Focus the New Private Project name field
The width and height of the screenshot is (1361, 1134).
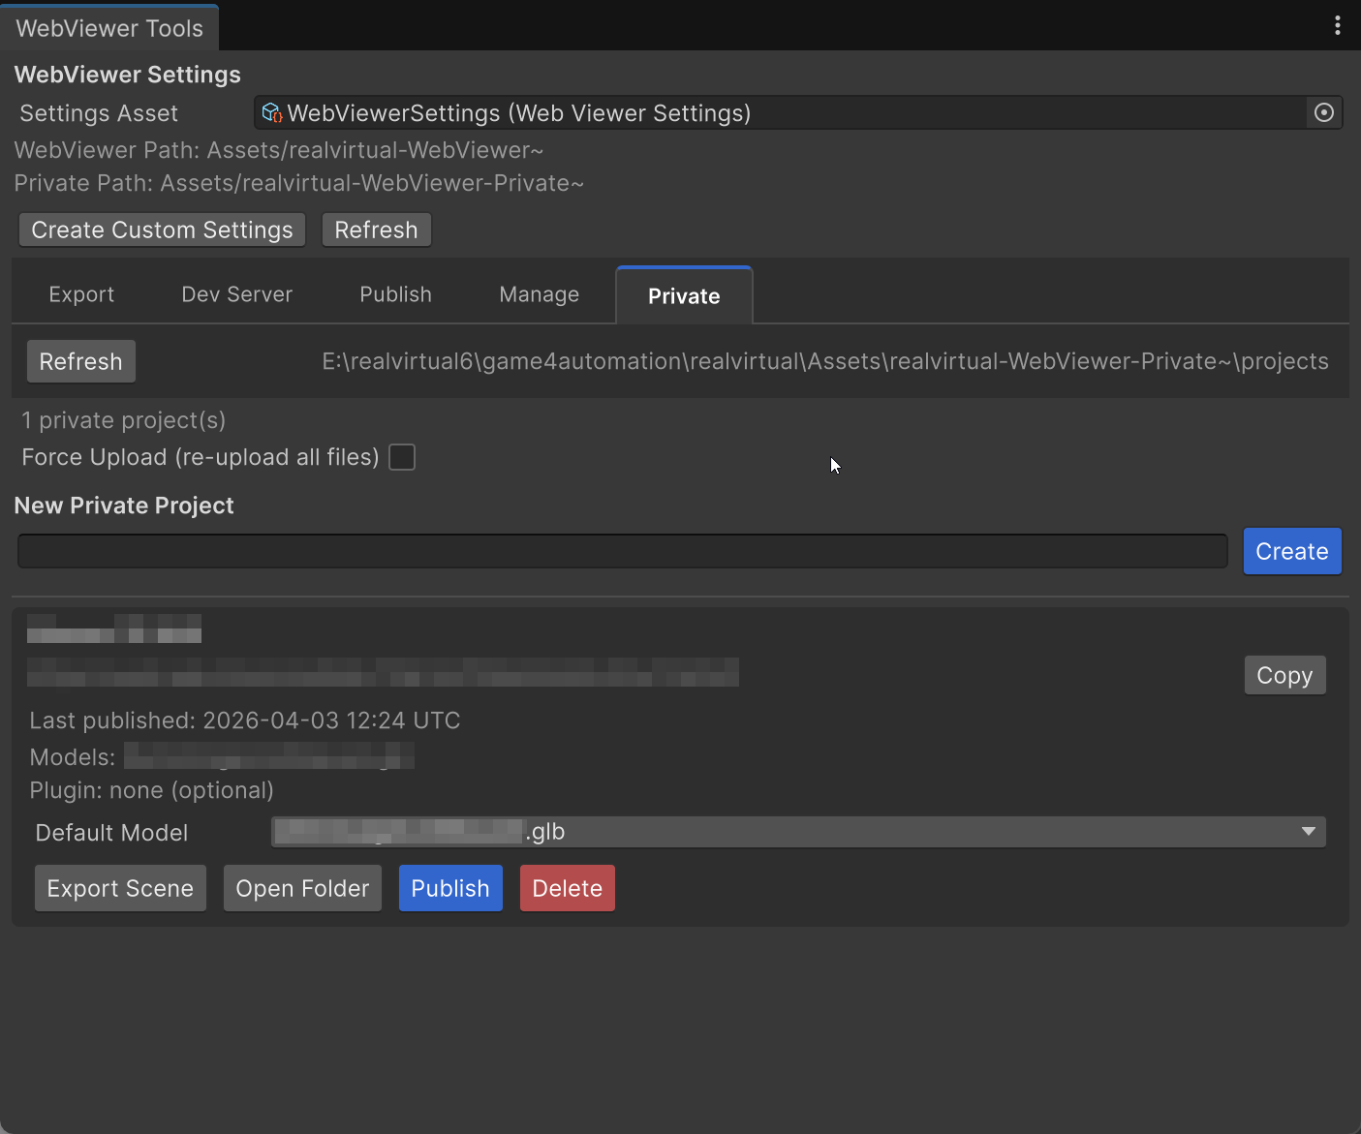(622, 552)
